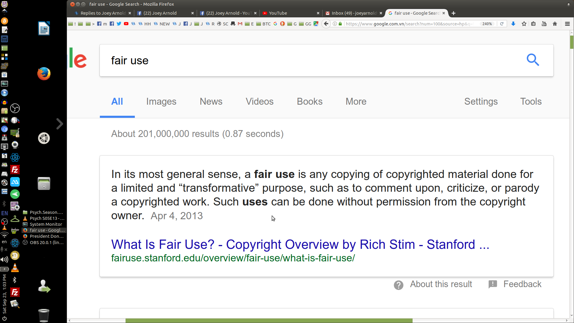This screenshot has height=323, width=574.
Task: Open the YouTube bookmark icon in toolbar
Action: tap(126, 24)
